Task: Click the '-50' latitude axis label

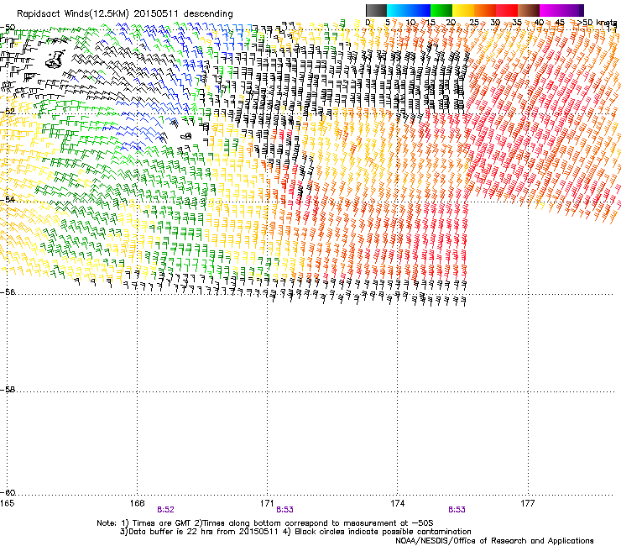Action: pos(8,28)
